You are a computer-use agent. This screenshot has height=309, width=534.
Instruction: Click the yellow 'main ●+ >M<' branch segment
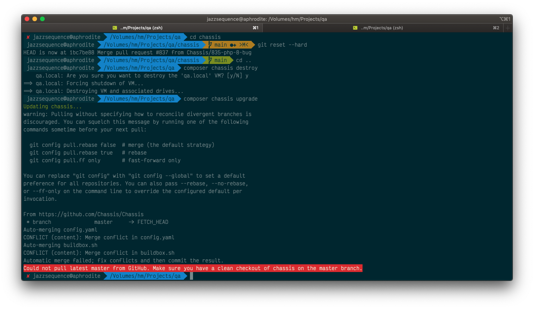point(229,45)
